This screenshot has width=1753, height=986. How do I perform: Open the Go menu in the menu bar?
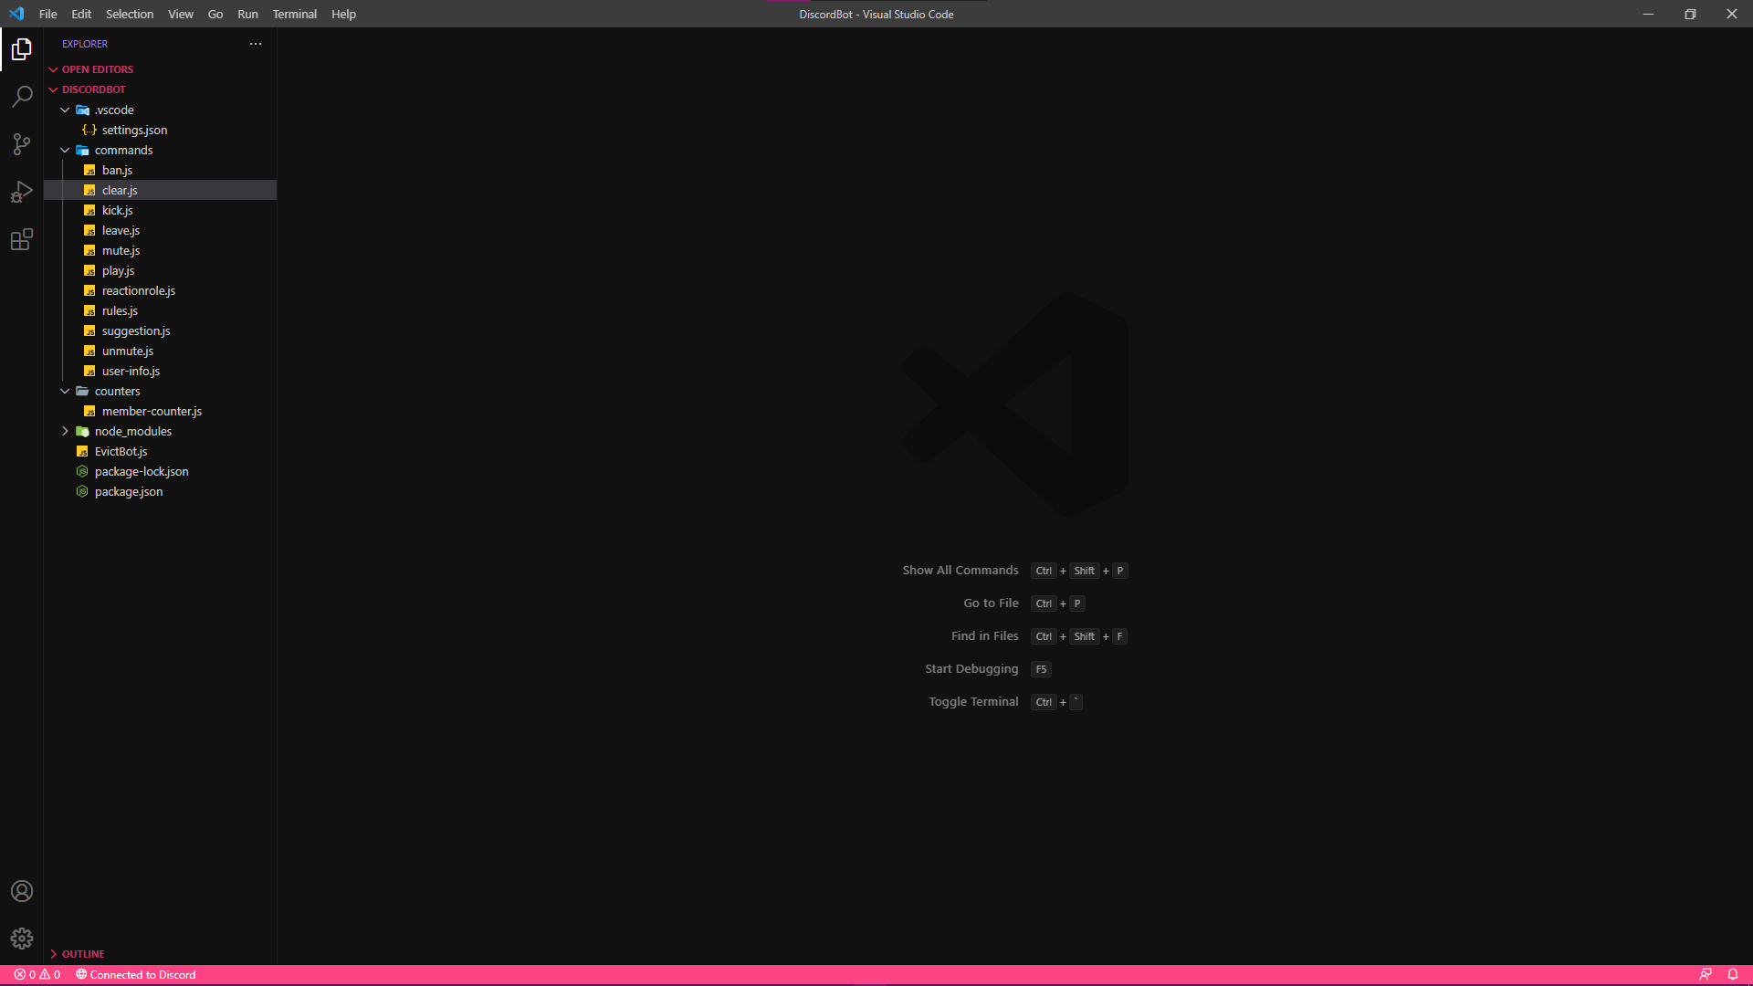[x=215, y=14]
